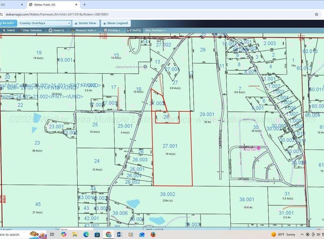Click parcel 19 label
This screenshot has height=239, width=324.
(x=39, y=53)
